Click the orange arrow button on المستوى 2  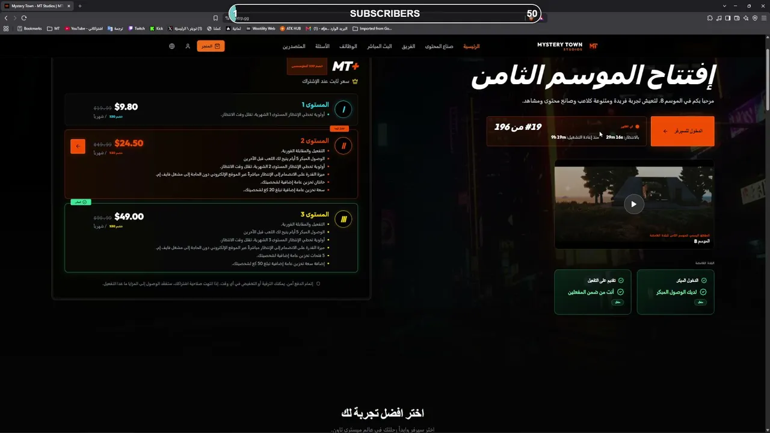click(x=78, y=146)
